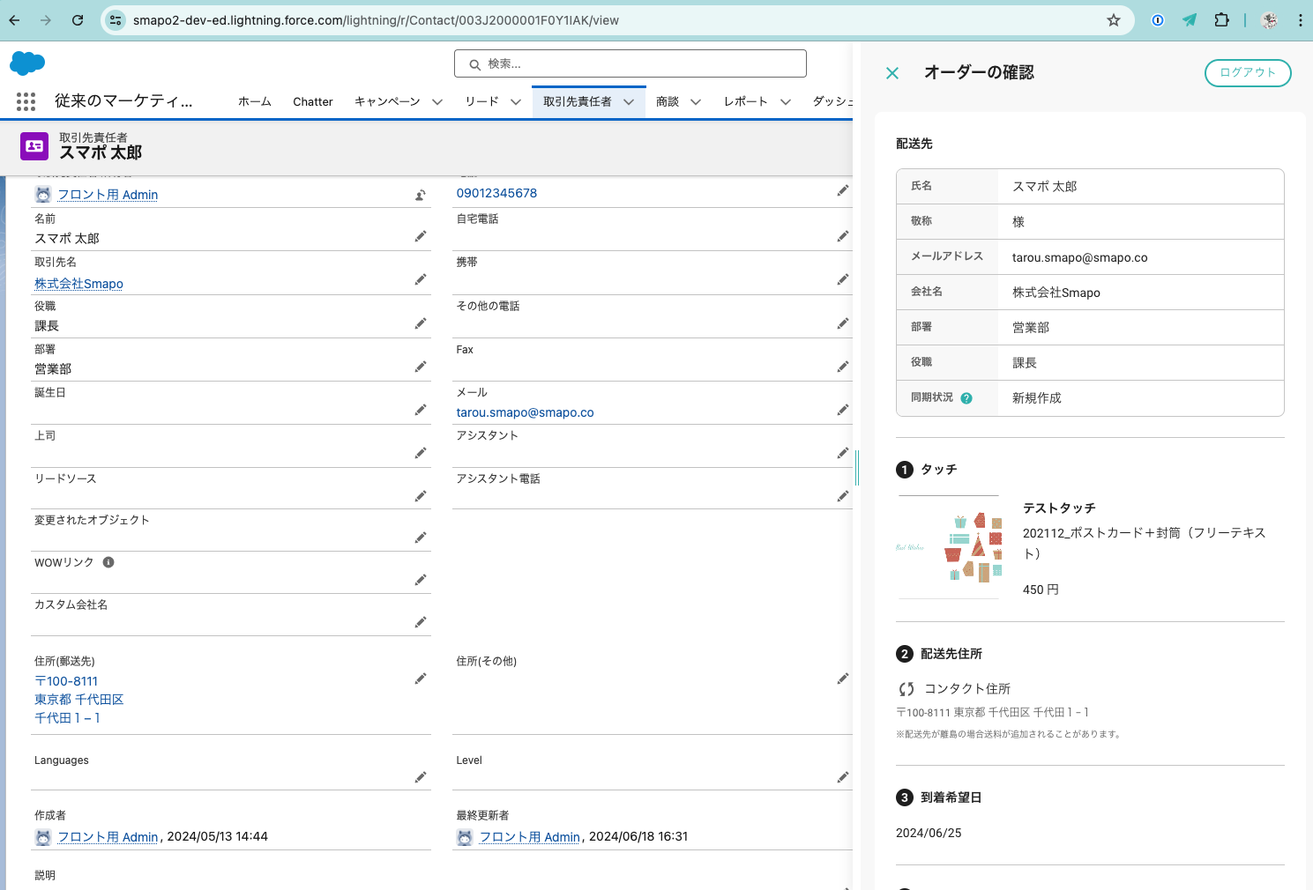The image size is (1313, 890).
Task: Edit the 自宅電話 field pencil icon
Action: [x=843, y=236]
